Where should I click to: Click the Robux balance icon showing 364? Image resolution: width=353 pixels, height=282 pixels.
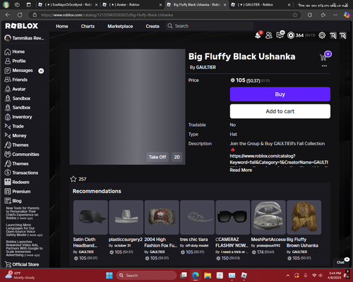[x=291, y=35]
